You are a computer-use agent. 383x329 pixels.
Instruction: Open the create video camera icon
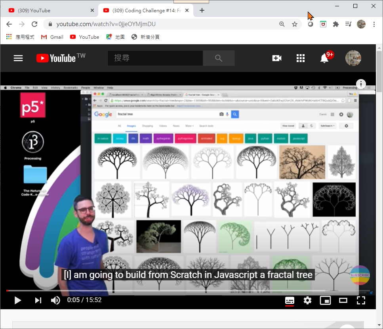277,58
